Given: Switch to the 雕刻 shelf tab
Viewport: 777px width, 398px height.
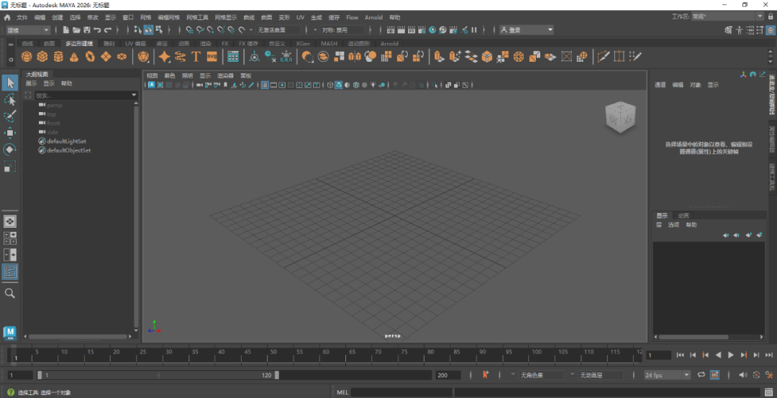Looking at the screenshot, I should (109, 44).
